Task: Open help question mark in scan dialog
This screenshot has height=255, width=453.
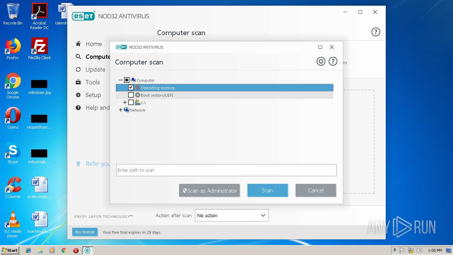Action: pyautogui.click(x=333, y=61)
